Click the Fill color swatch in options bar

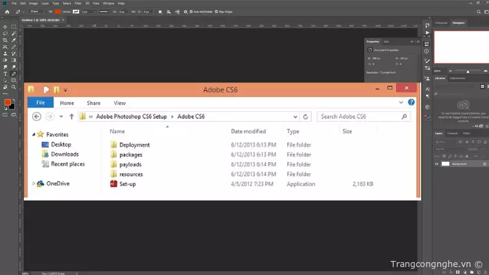[x=57, y=12]
